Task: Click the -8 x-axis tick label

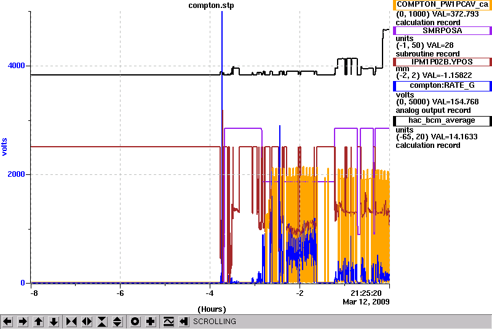Action: click(x=34, y=293)
